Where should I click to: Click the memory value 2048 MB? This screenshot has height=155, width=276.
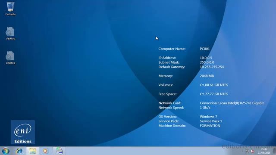pos(207,76)
